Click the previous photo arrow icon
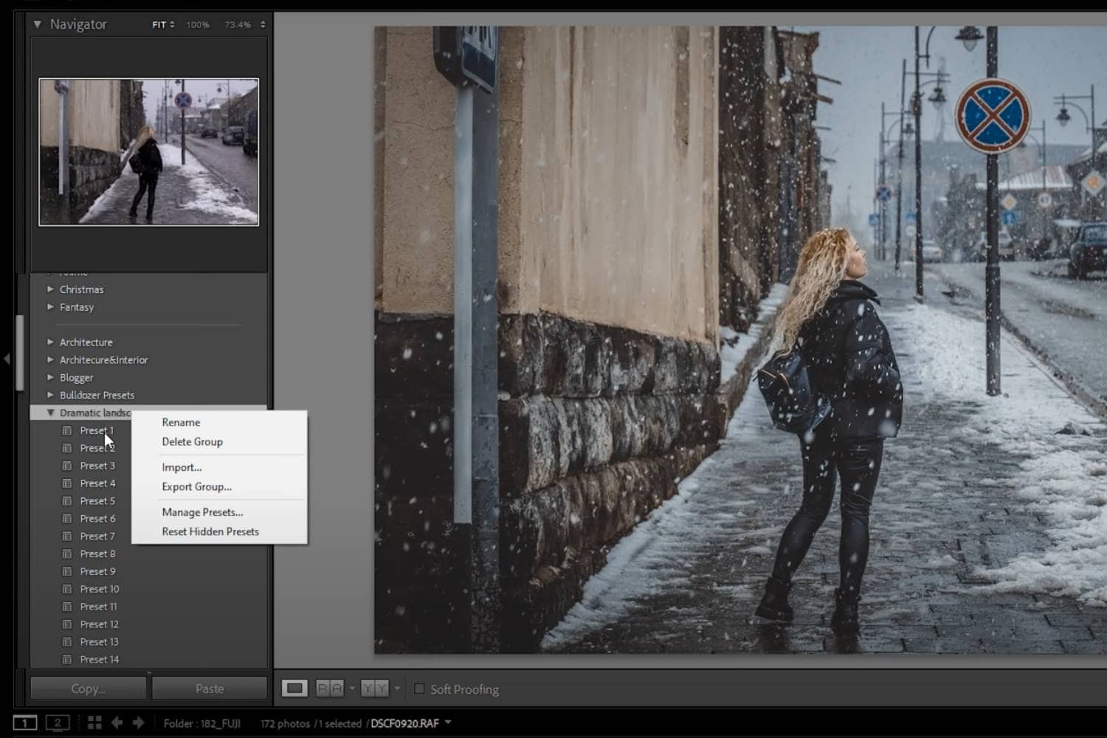This screenshot has height=738, width=1107. 117,723
